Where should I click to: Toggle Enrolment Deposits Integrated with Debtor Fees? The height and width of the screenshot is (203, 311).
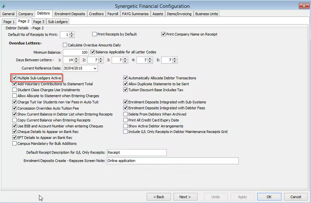tap(125, 108)
